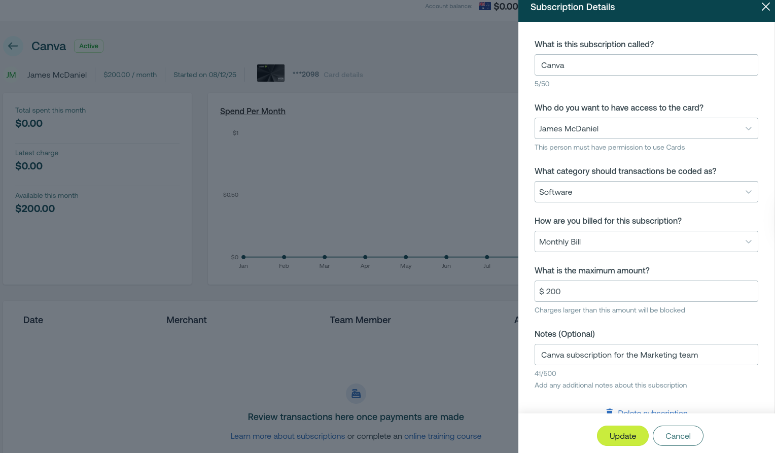Click the Australian flag icon near account balance
Image resolution: width=775 pixels, height=453 pixels.
click(x=484, y=6)
